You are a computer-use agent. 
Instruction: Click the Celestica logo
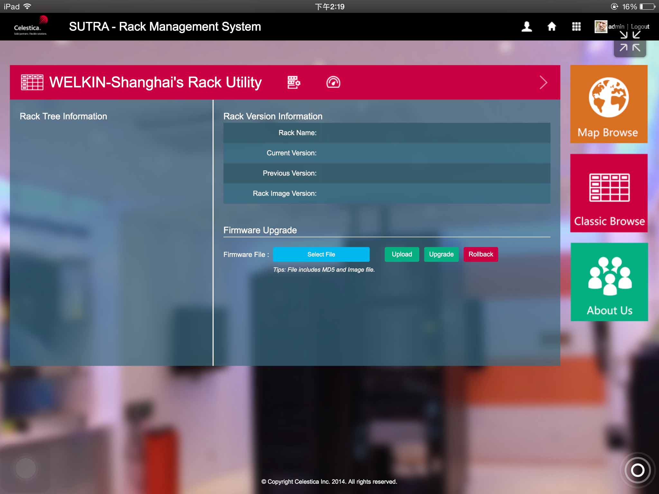[x=31, y=26]
